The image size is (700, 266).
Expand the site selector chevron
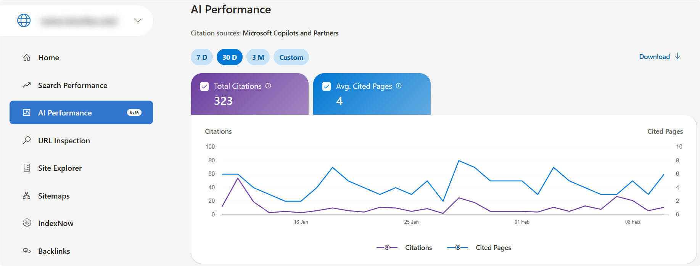138,21
